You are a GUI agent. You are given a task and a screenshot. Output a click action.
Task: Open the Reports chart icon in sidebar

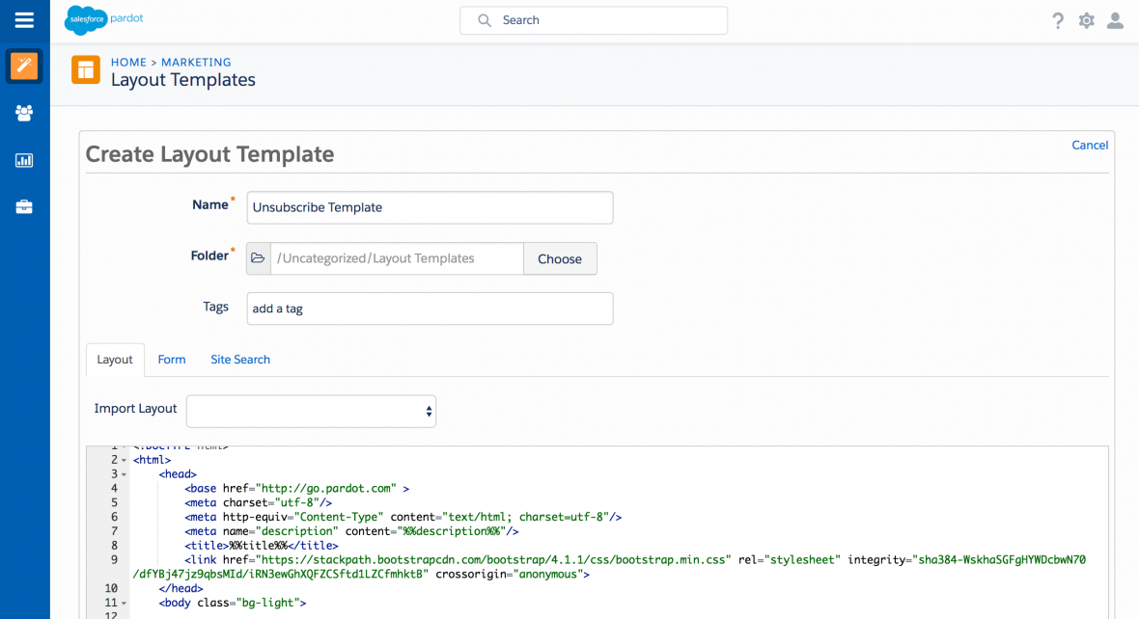(x=24, y=160)
